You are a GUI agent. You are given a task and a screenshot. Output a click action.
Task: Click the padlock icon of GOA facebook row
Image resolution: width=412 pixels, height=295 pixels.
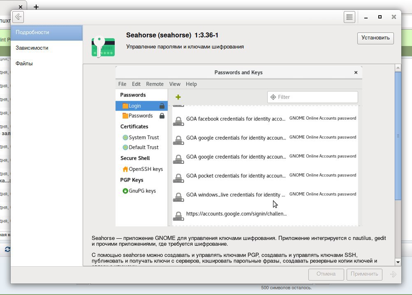[178, 121]
